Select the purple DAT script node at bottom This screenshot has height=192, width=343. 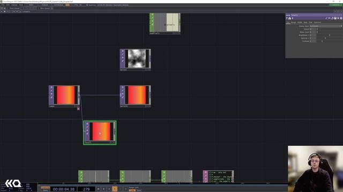click(218, 177)
